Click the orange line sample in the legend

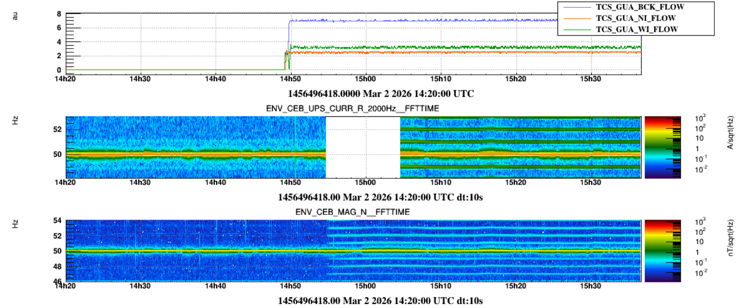click(x=577, y=19)
